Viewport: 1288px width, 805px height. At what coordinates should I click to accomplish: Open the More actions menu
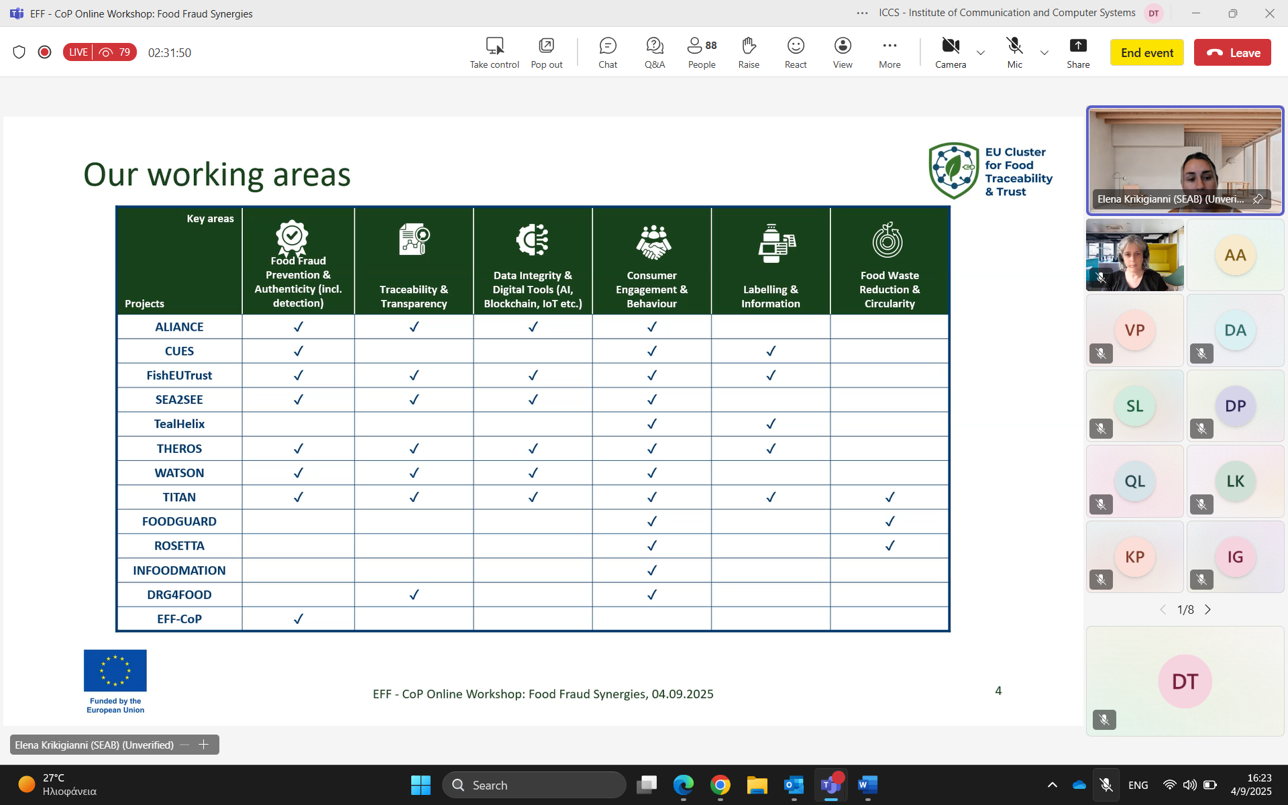tap(890, 53)
